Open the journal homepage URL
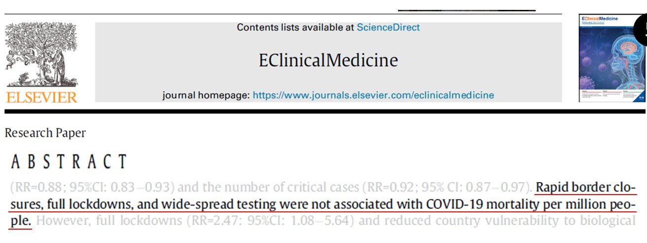647x243 pixels. (373, 95)
